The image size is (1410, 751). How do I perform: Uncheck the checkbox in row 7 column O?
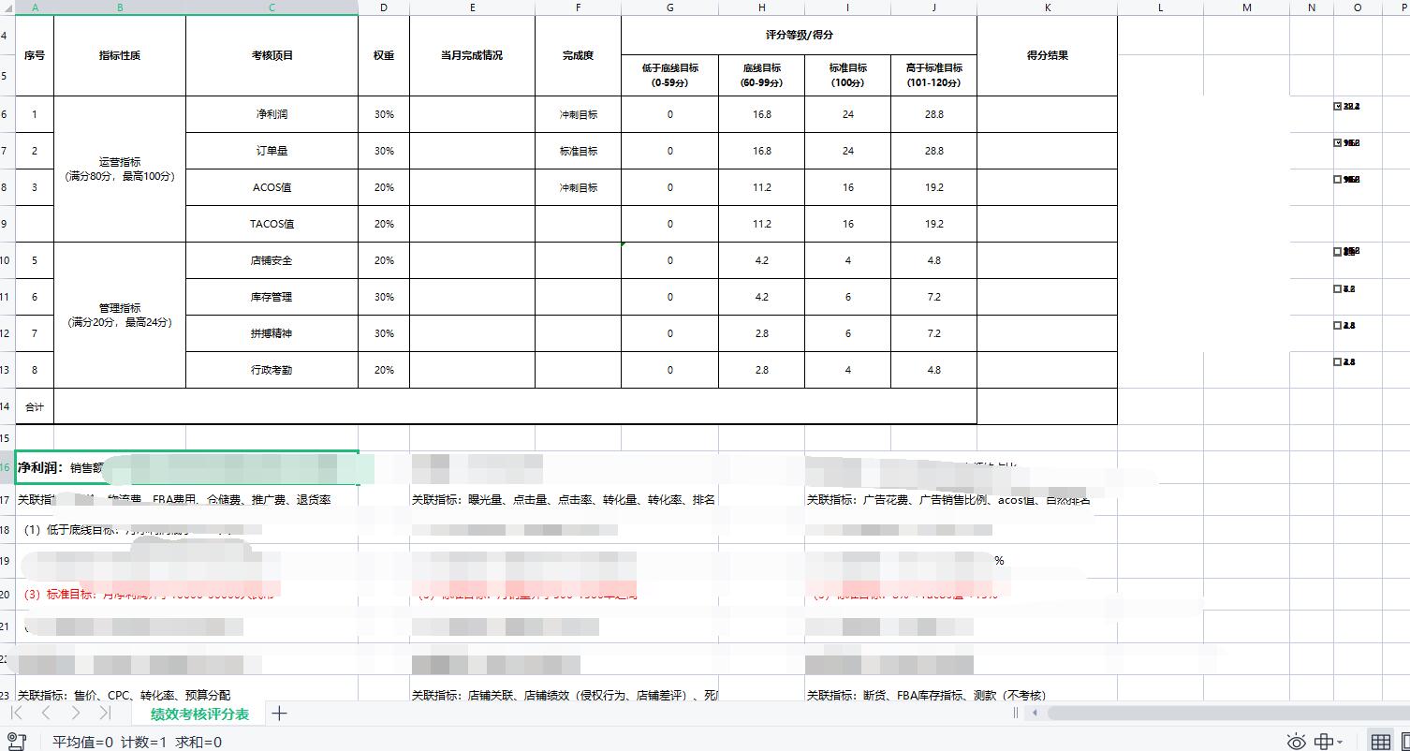click(1337, 142)
